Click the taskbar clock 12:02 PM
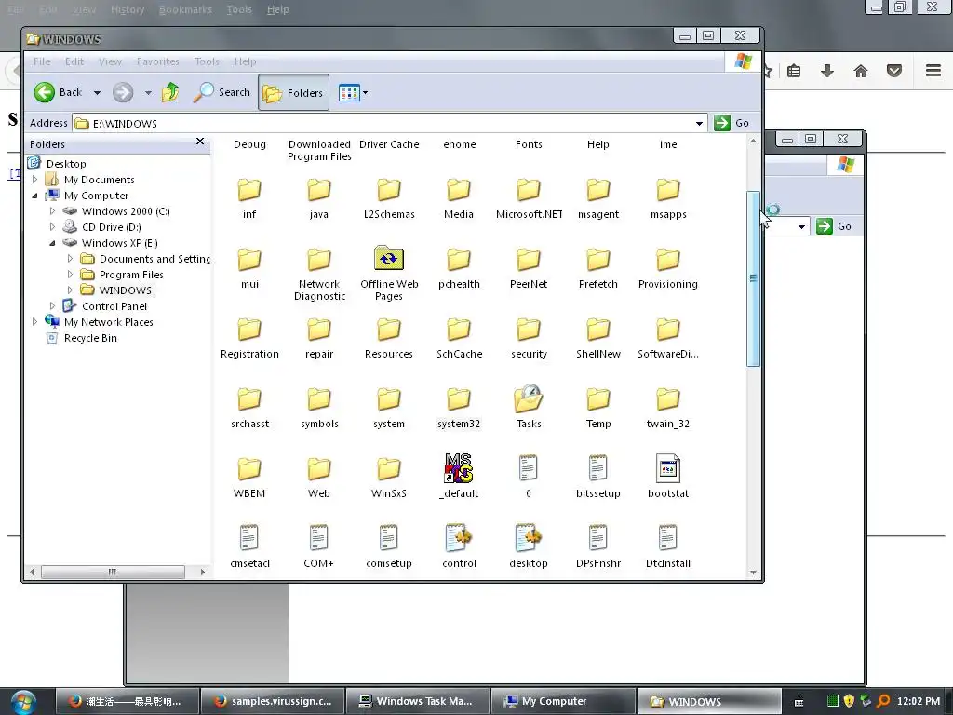This screenshot has width=953, height=715. [x=918, y=701]
